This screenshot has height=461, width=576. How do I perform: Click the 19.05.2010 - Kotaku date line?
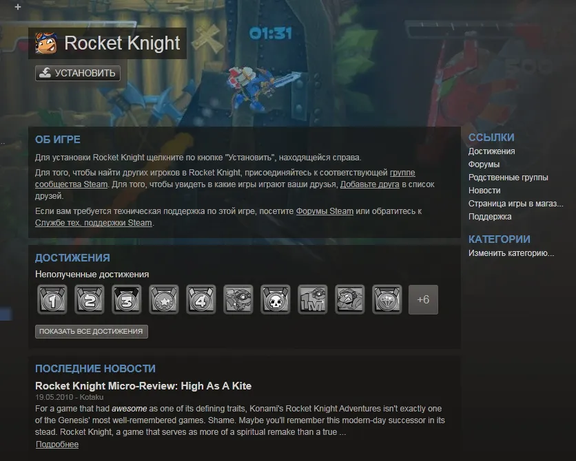[70, 397]
